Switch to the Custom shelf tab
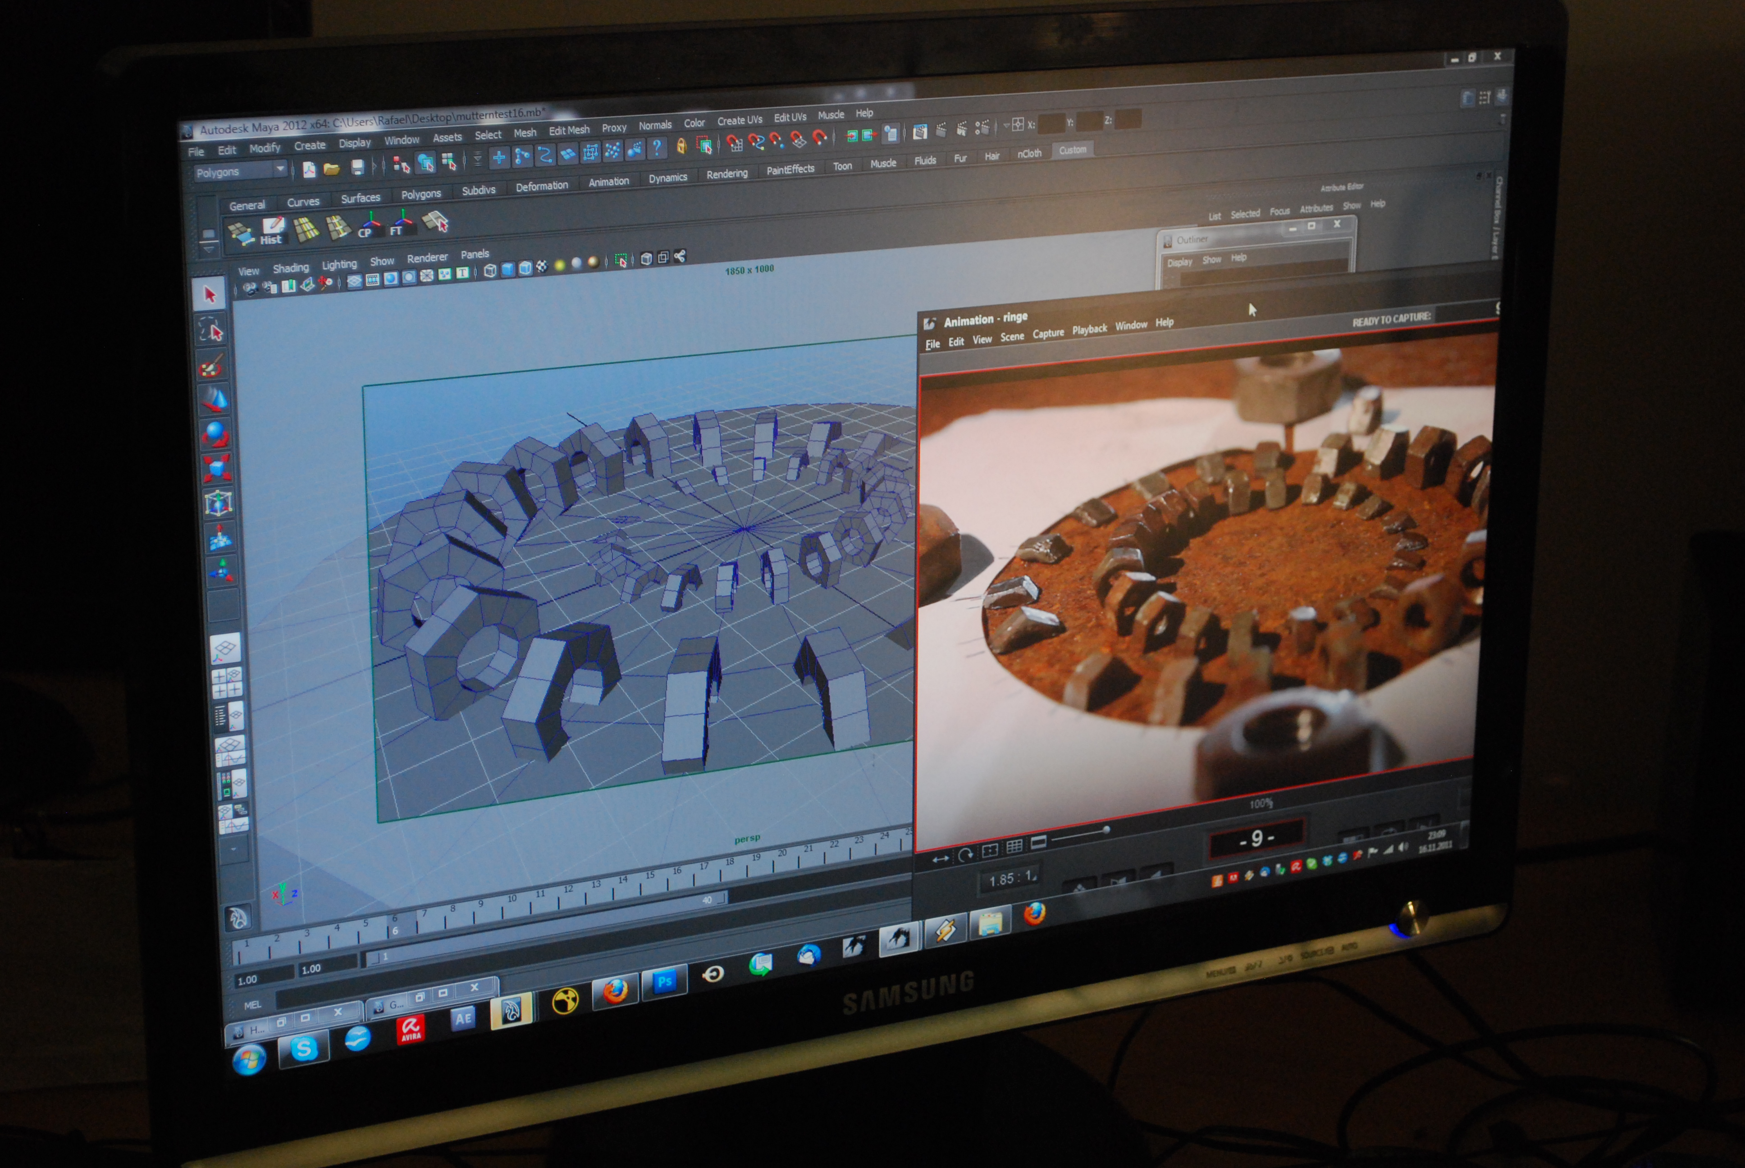This screenshot has width=1745, height=1168. coord(1073,150)
